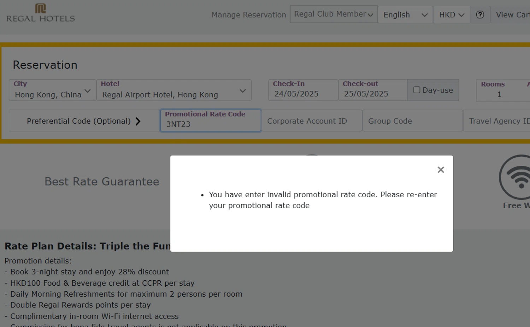Click the Promotional Rate Code field

tap(211, 121)
